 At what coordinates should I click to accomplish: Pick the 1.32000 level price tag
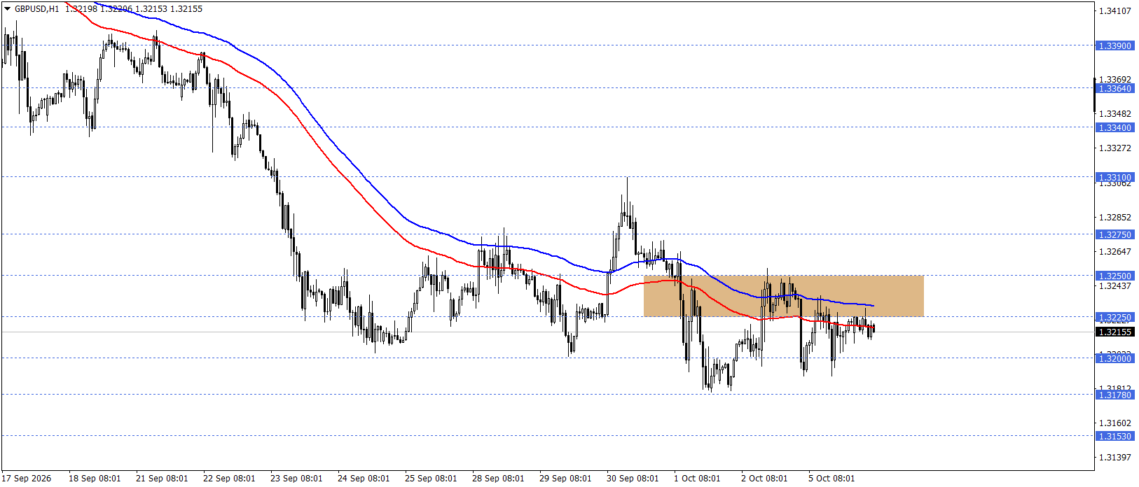click(1114, 359)
